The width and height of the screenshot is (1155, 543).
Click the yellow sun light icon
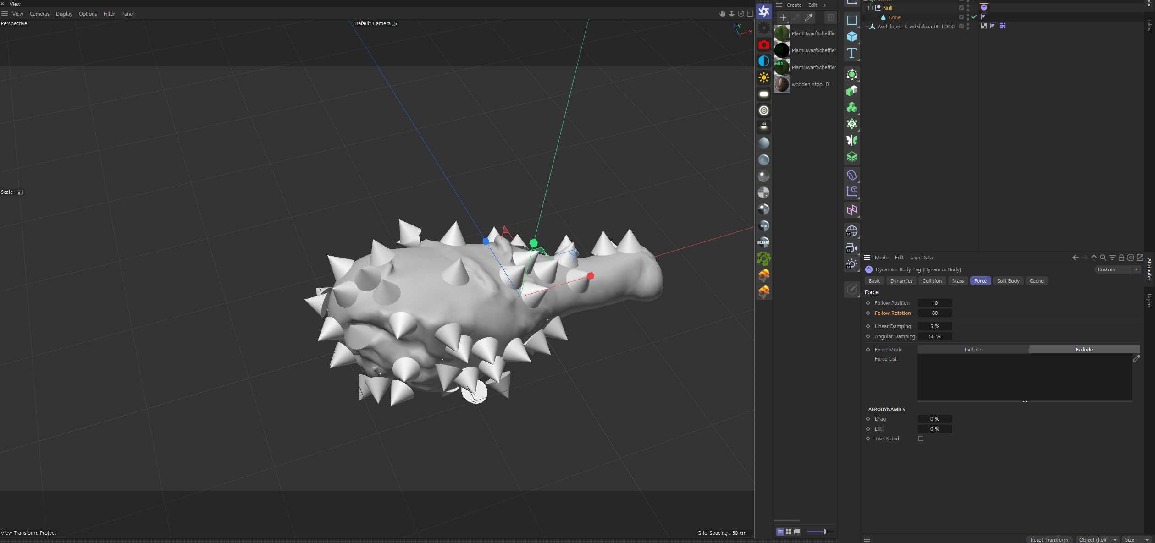[x=763, y=77]
